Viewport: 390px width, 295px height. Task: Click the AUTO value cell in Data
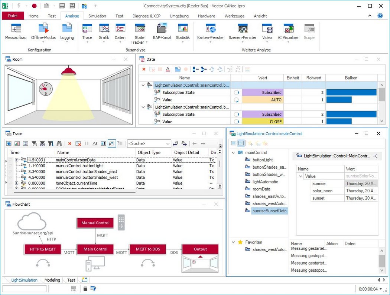(263, 100)
